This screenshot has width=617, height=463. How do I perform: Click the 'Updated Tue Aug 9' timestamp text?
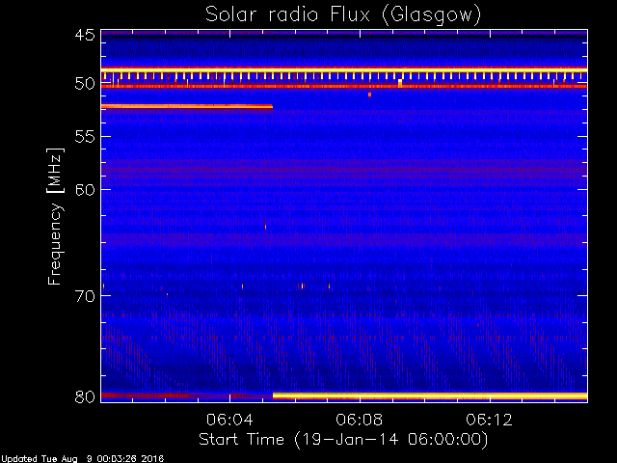click(x=82, y=459)
